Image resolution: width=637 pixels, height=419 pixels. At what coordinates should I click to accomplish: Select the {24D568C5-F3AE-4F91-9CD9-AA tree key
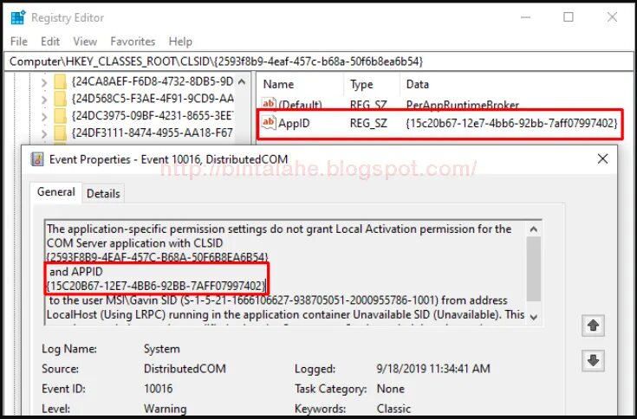[153, 99]
